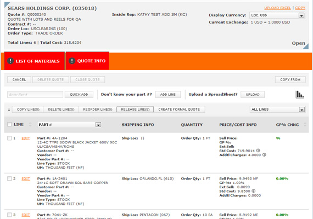Switch to the LIST OF MATERIALS tab
The image size is (313, 219).
click(35, 61)
